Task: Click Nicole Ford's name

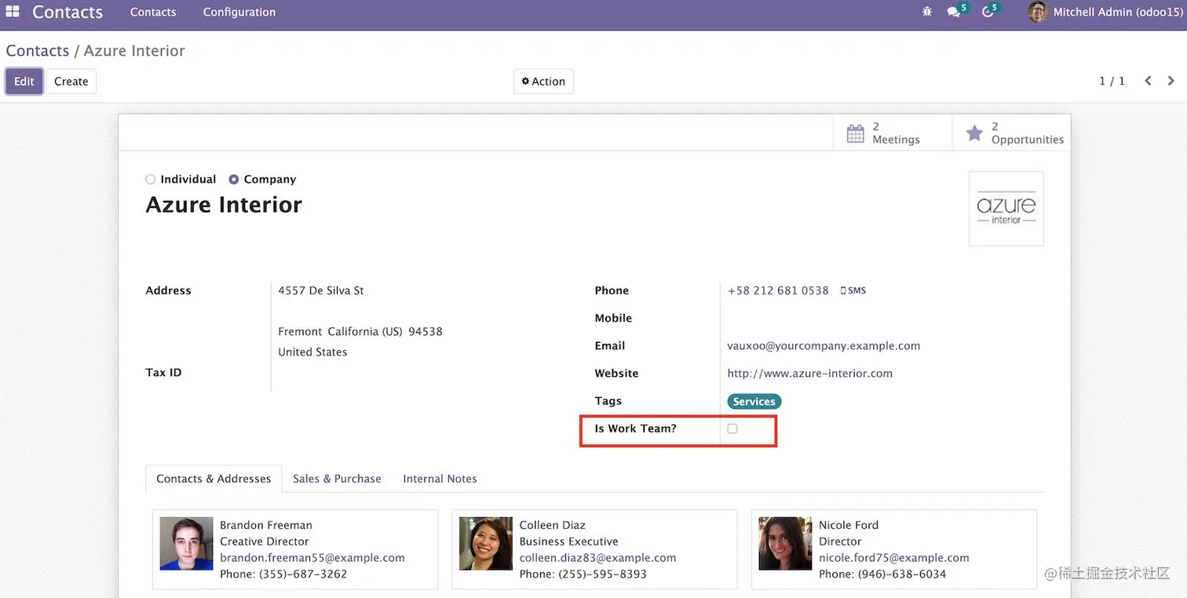Action: (849, 525)
